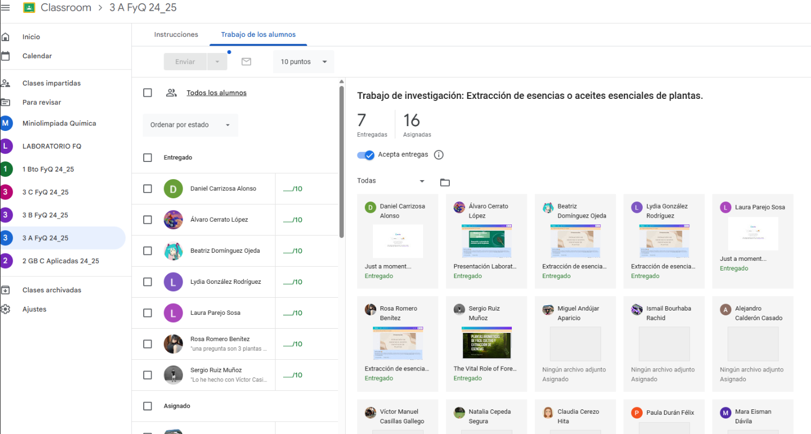811x434 pixels.
Task: Click Beatriz Domínguez Ojeda's avatar in list
Action: tap(173, 251)
